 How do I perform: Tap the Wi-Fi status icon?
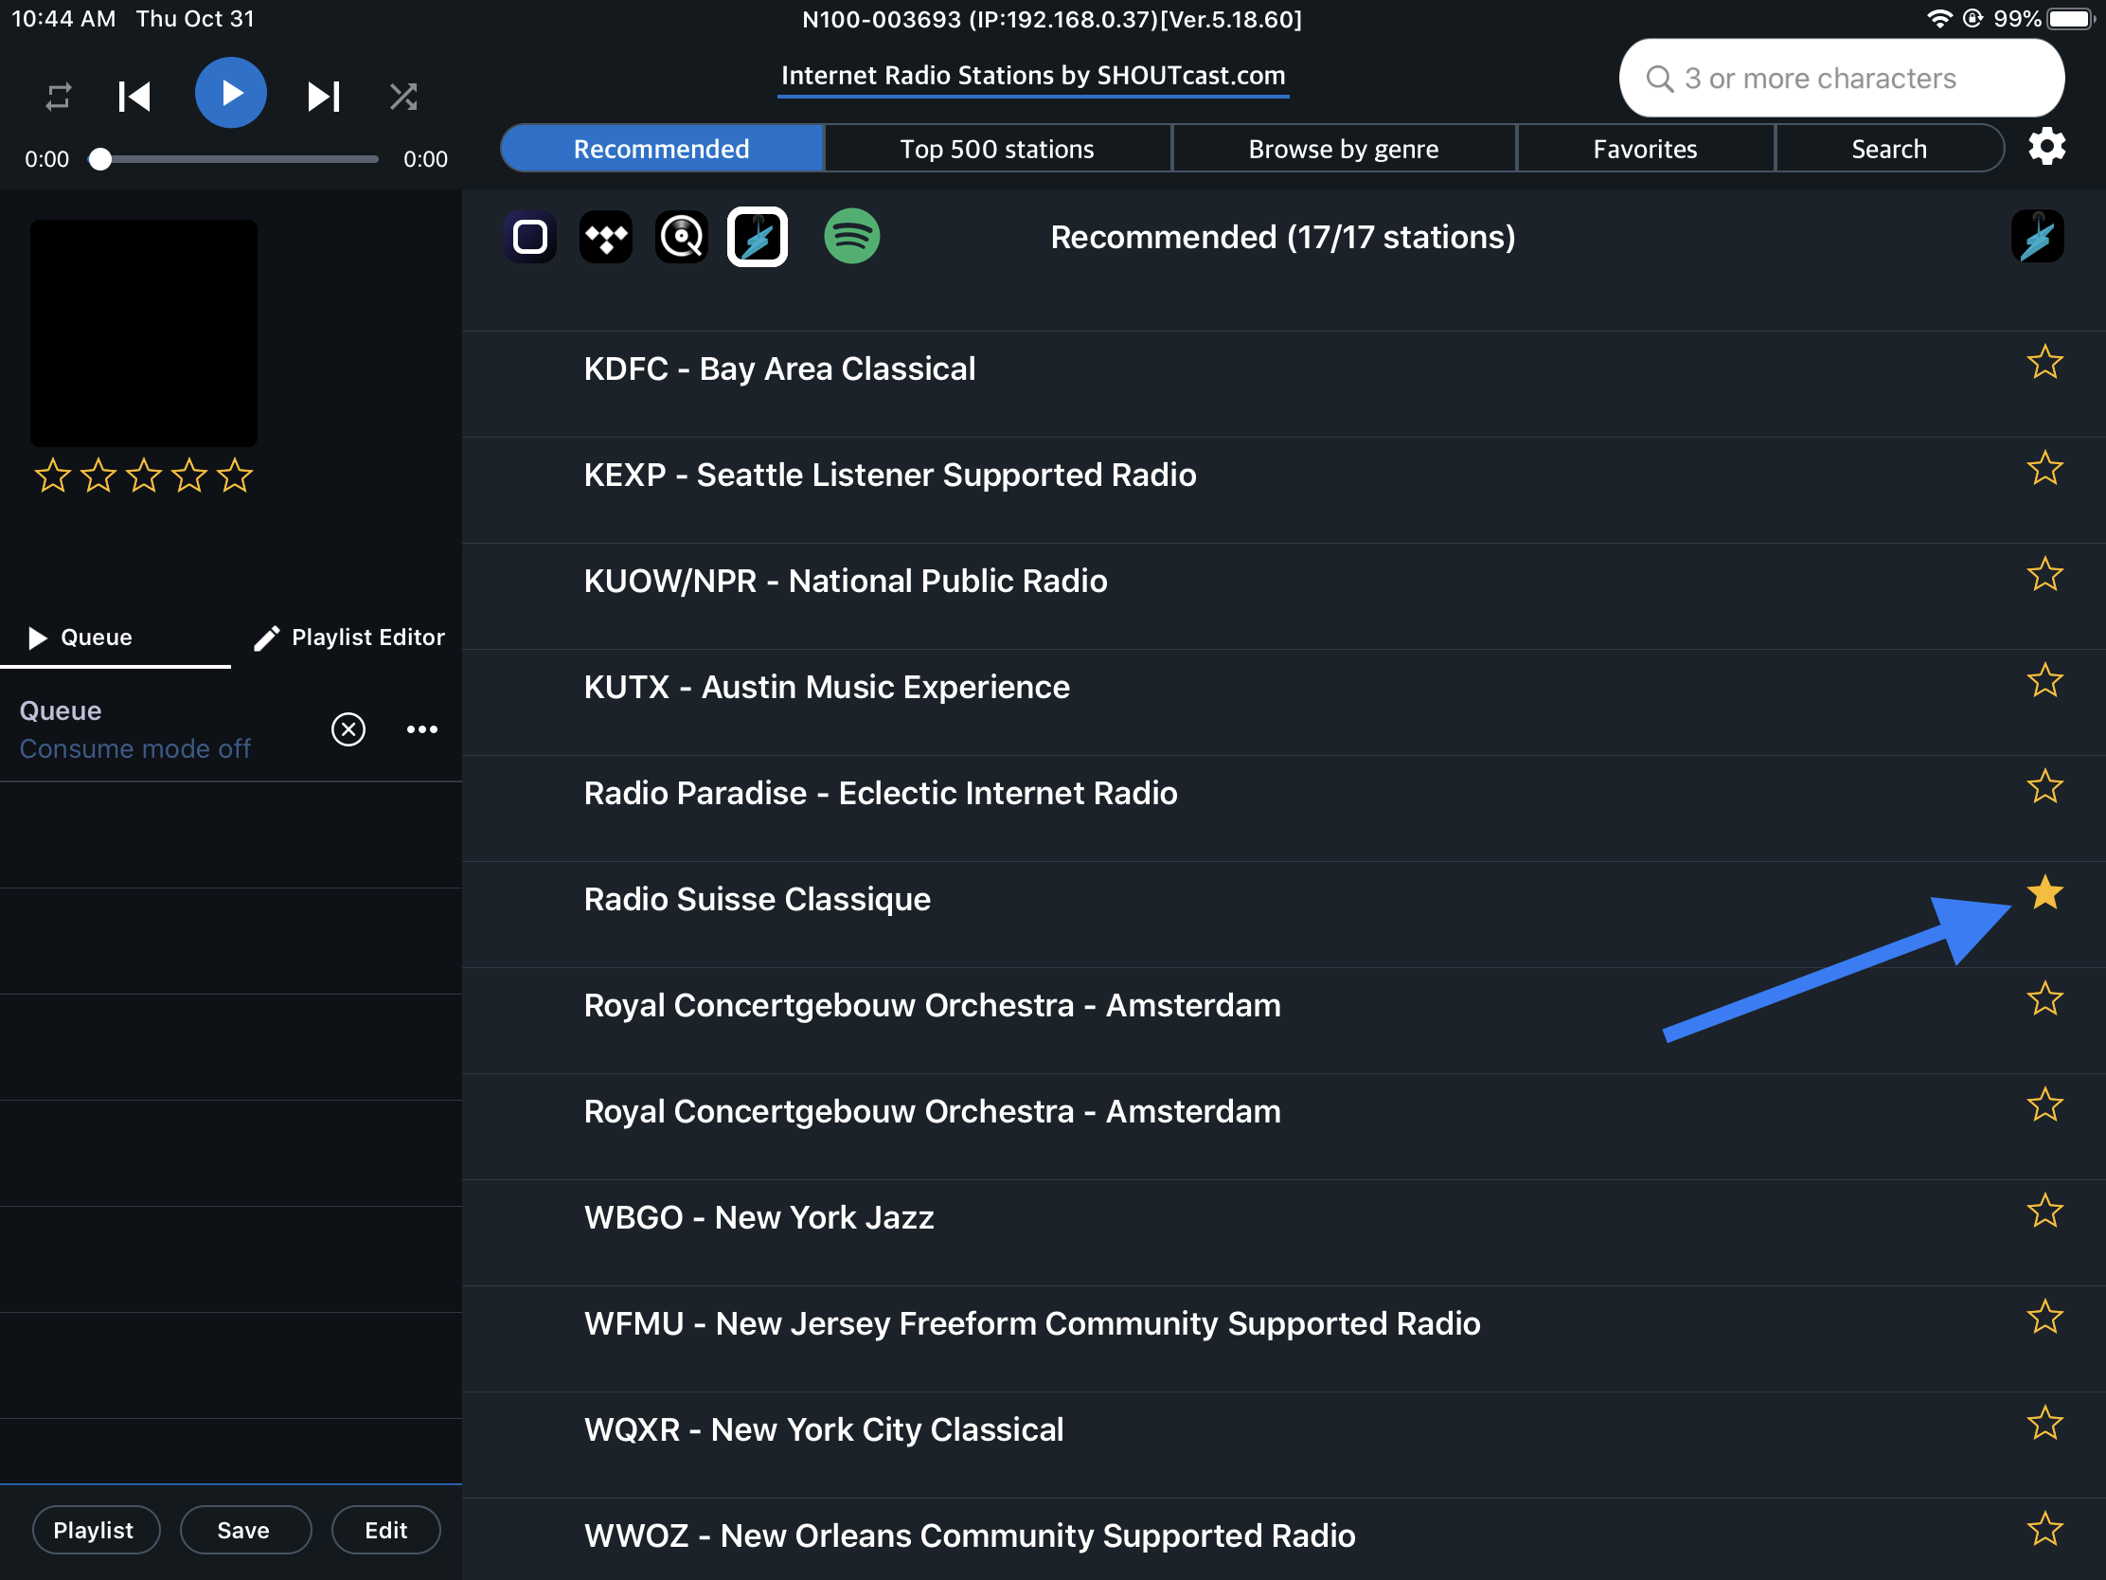tap(1938, 19)
